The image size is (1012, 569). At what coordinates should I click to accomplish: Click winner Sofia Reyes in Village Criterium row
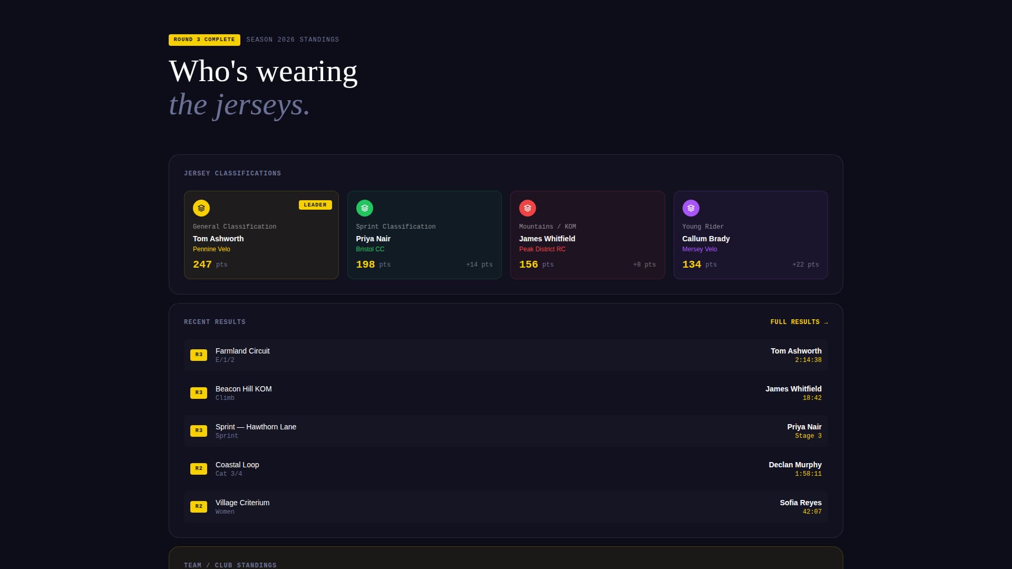pos(801,503)
